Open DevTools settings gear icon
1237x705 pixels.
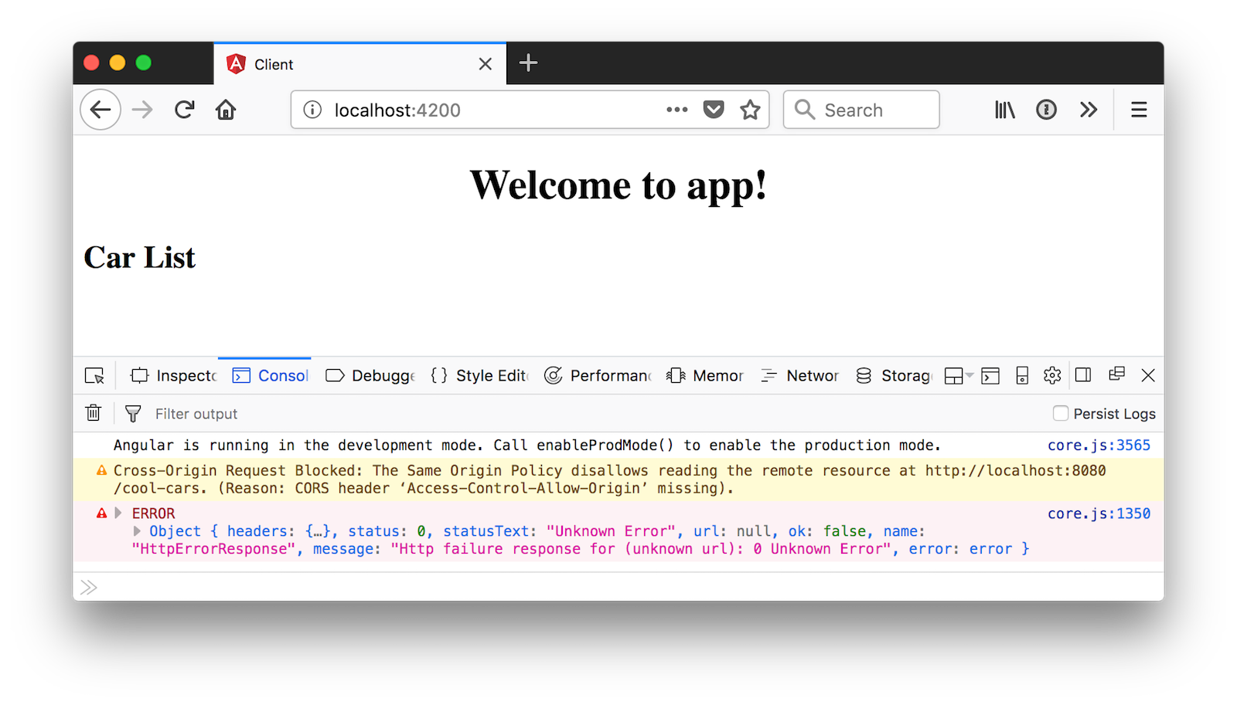click(1052, 376)
